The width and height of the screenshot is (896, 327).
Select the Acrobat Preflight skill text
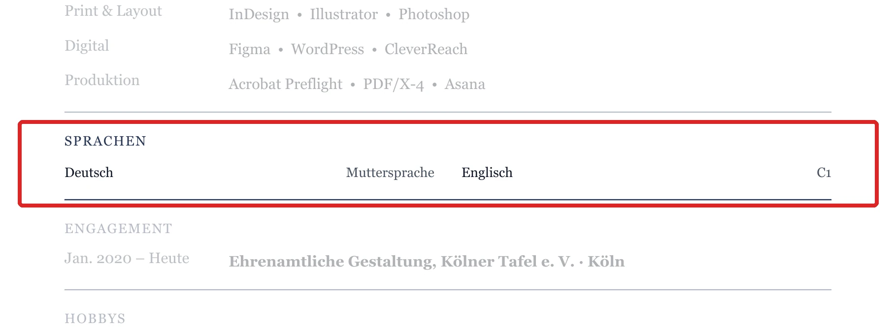[285, 84]
